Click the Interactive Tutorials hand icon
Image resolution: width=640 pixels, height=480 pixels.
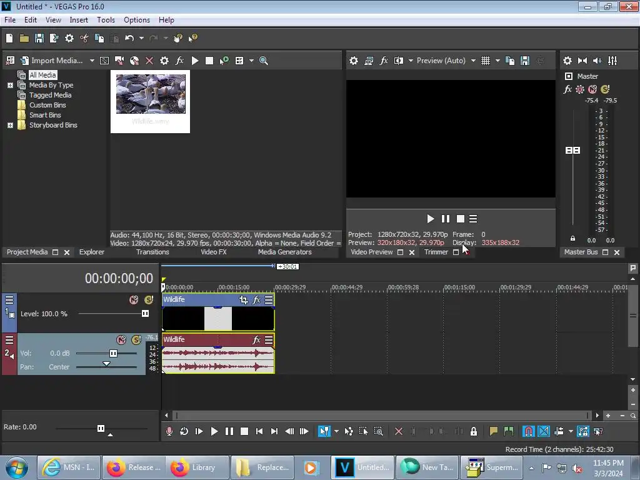[x=178, y=38]
